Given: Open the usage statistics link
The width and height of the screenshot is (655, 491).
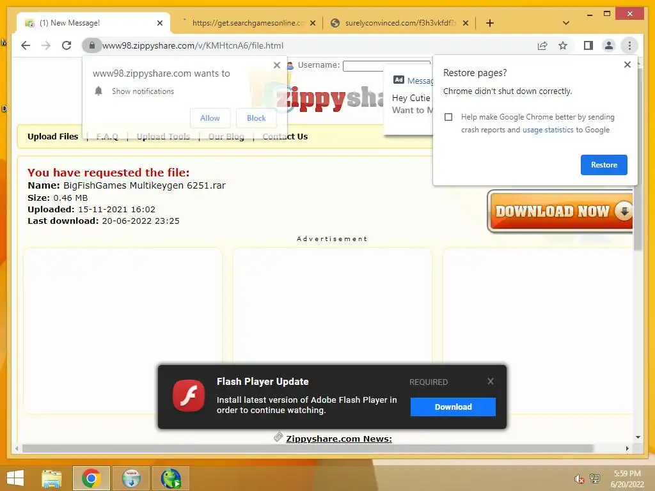Looking at the screenshot, I should click(x=548, y=130).
